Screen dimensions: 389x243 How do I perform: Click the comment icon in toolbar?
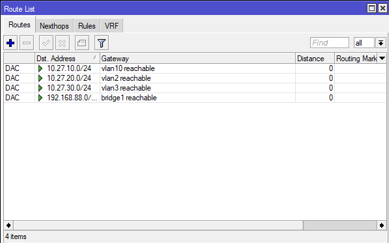coord(82,43)
